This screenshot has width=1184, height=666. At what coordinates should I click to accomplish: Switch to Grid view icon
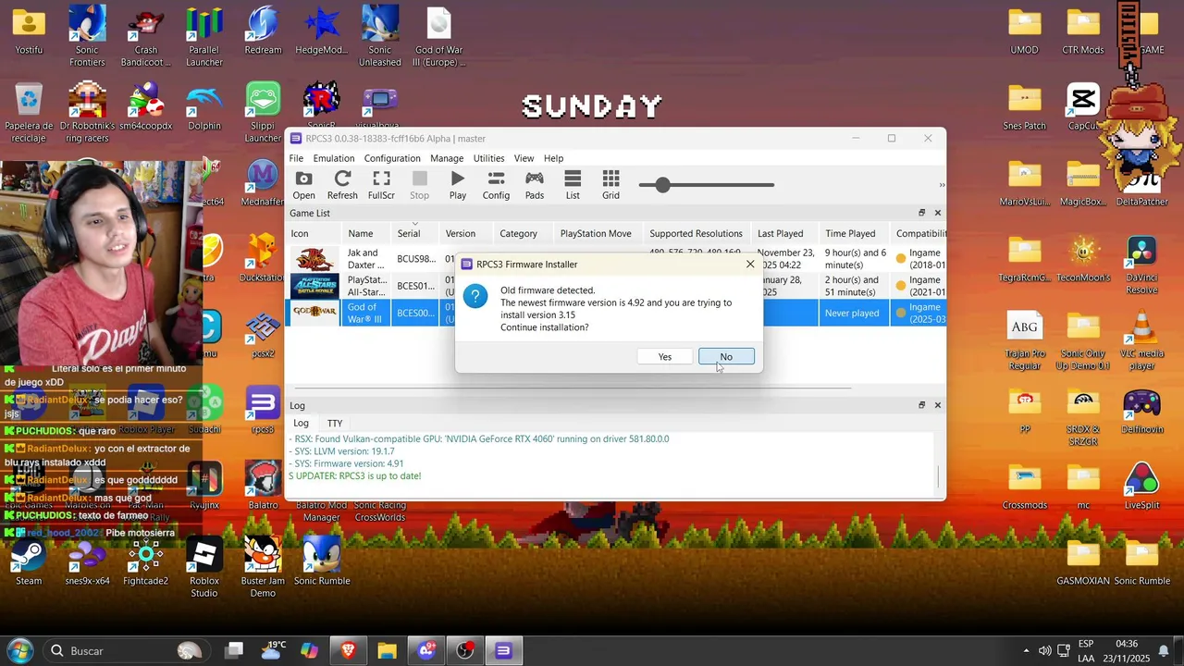610,185
